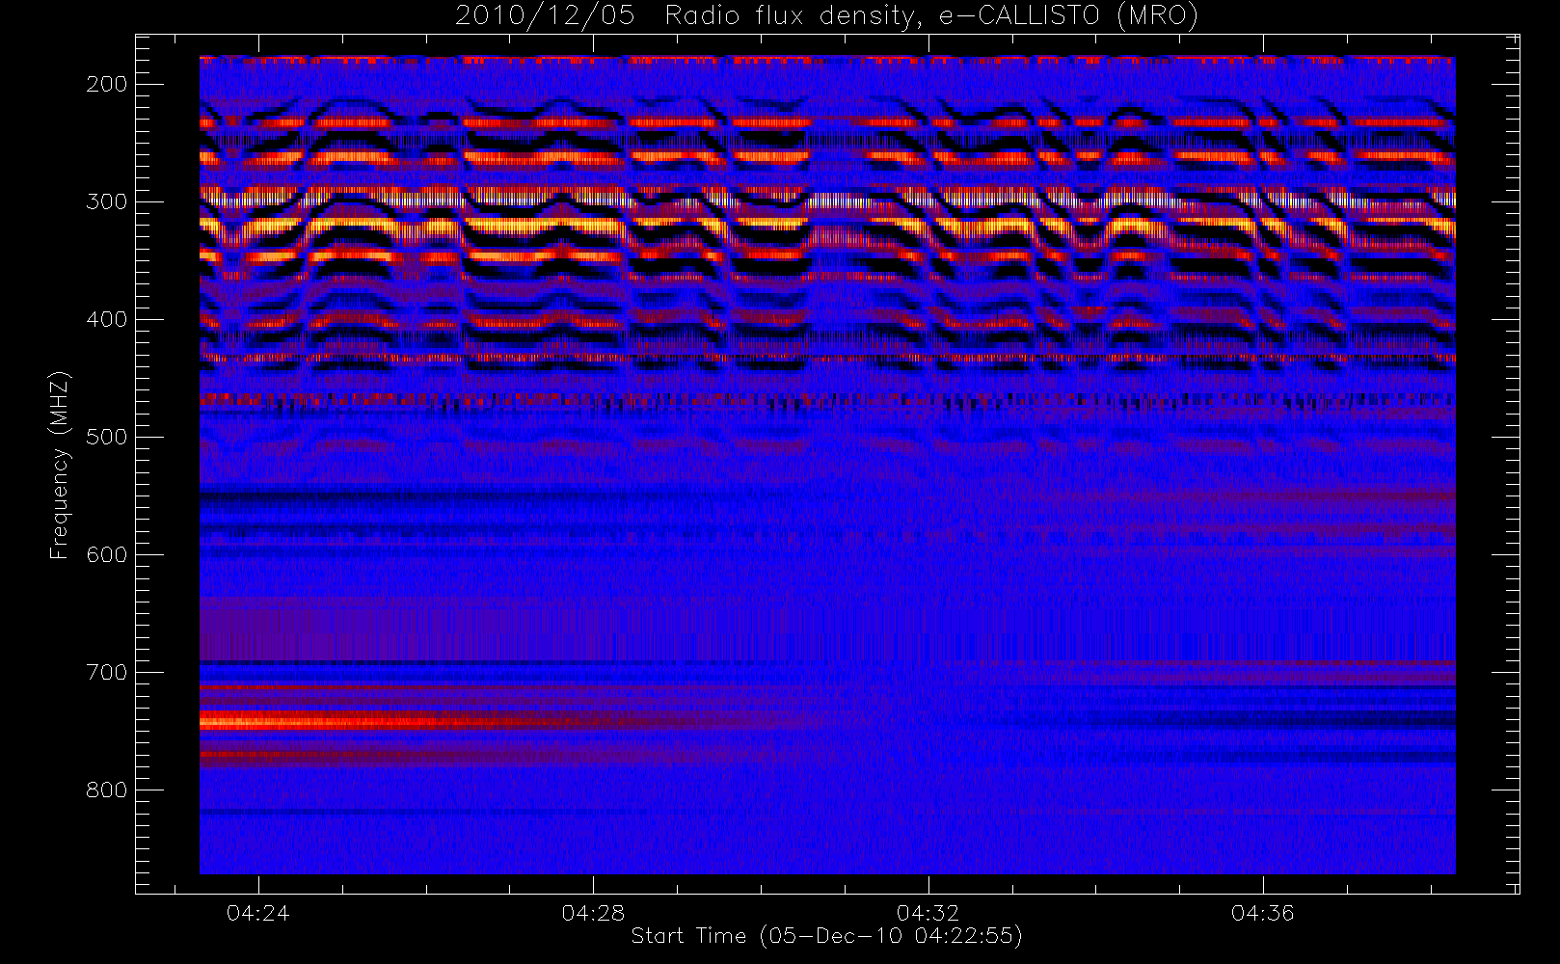This screenshot has width=1560, height=964.
Task: Click the 300 frequency tick label
Action: 106,201
